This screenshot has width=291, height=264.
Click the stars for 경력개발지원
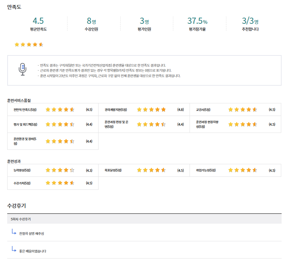[x=151, y=109]
